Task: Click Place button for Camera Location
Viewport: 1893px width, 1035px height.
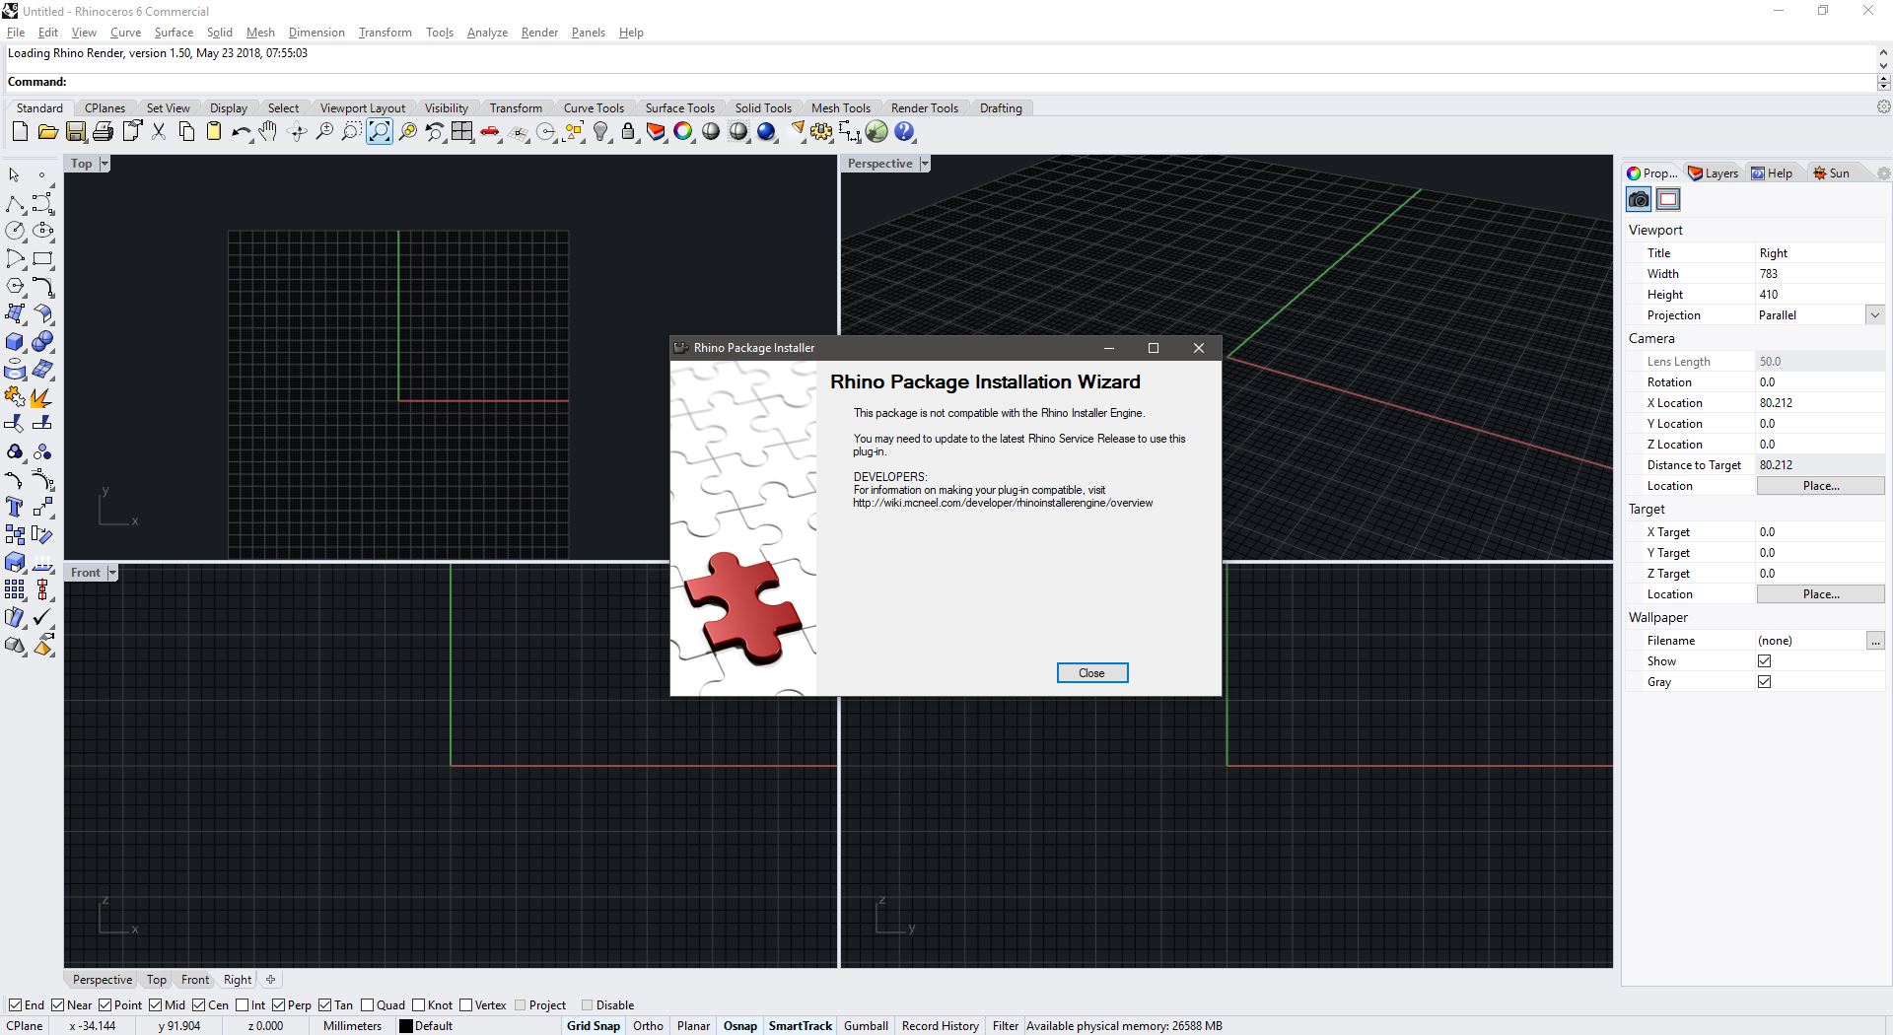Action: 1820,486
